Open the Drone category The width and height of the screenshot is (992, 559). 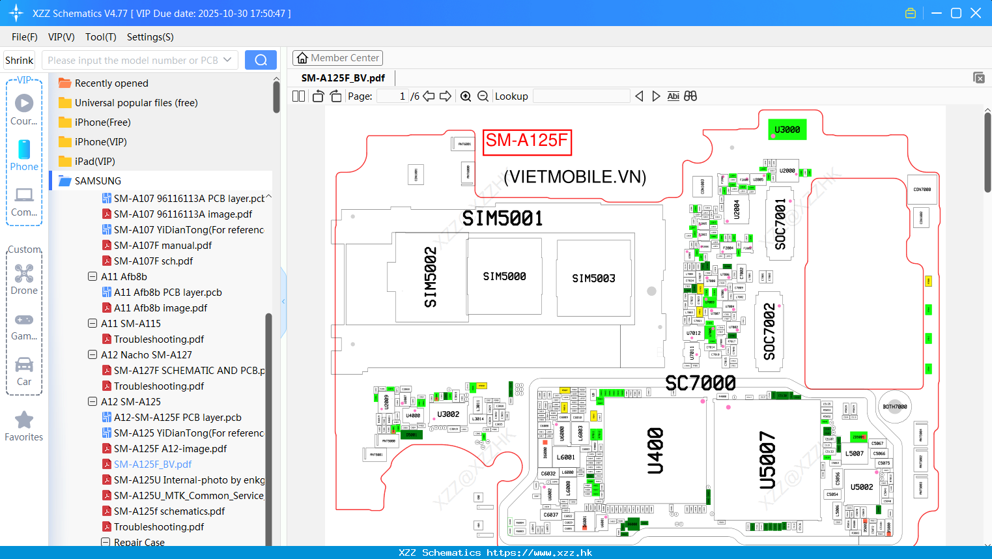[24, 279]
